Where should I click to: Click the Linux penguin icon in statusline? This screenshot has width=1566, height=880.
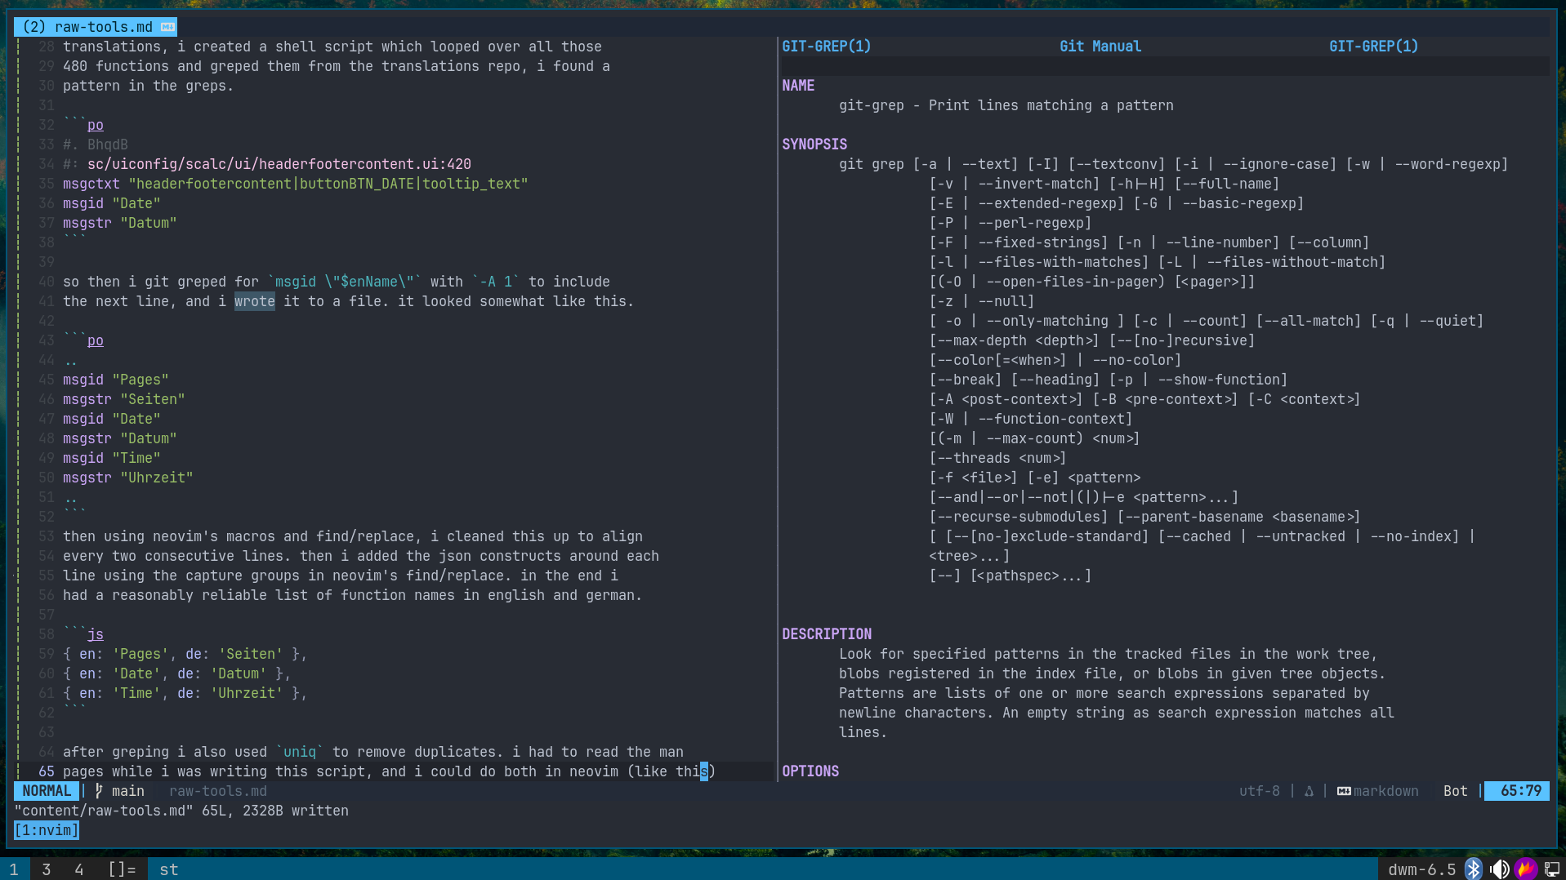coord(1309,791)
